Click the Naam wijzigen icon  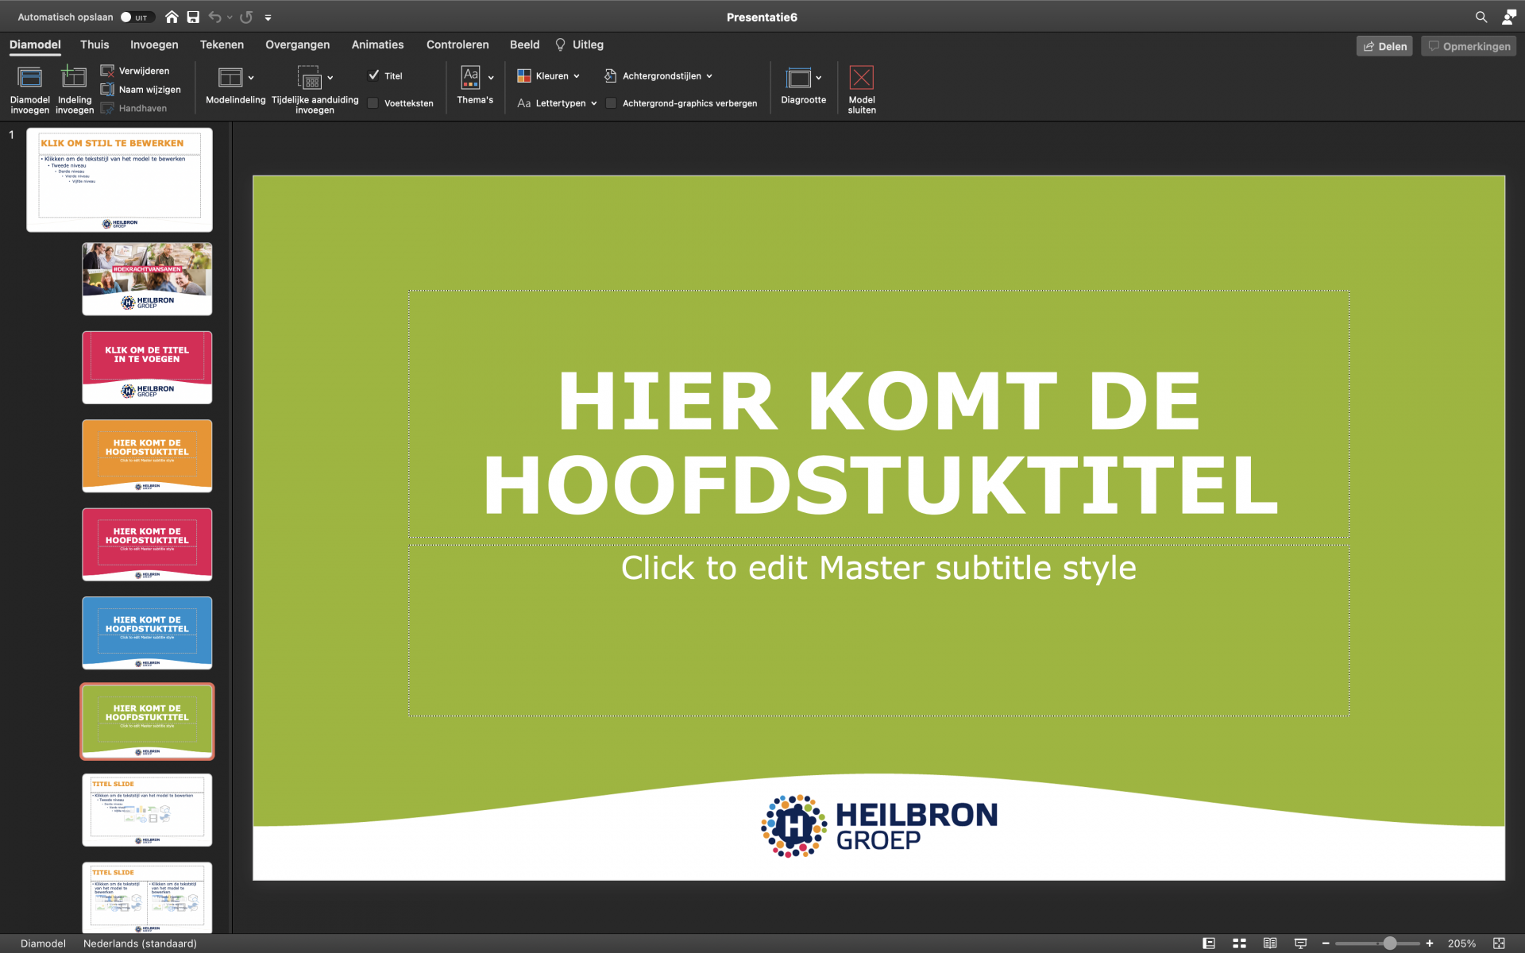107,89
